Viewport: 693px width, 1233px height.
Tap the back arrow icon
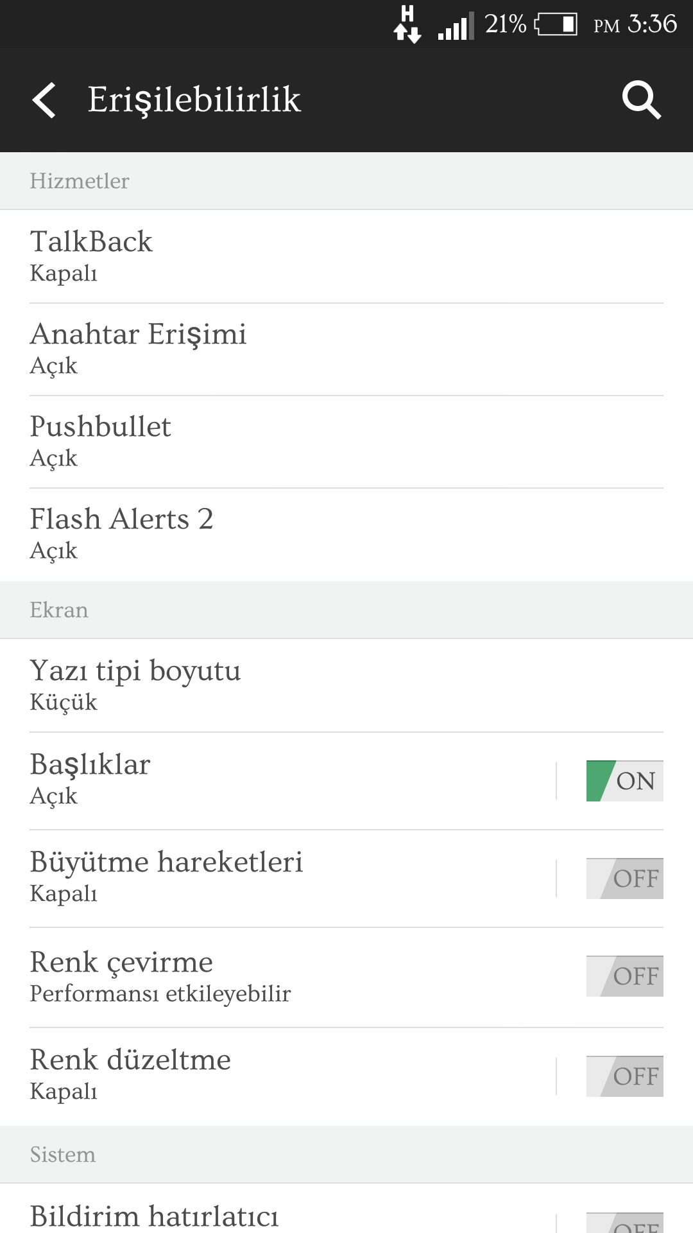44,100
